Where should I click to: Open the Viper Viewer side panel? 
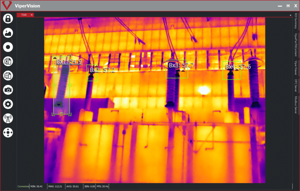coord(296,68)
